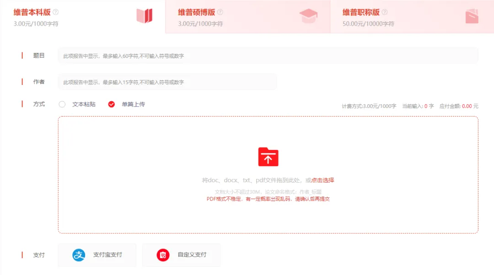The height and width of the screenshot is (275, 494).
Task: Click the red upload folder icon
Action: 268,157
